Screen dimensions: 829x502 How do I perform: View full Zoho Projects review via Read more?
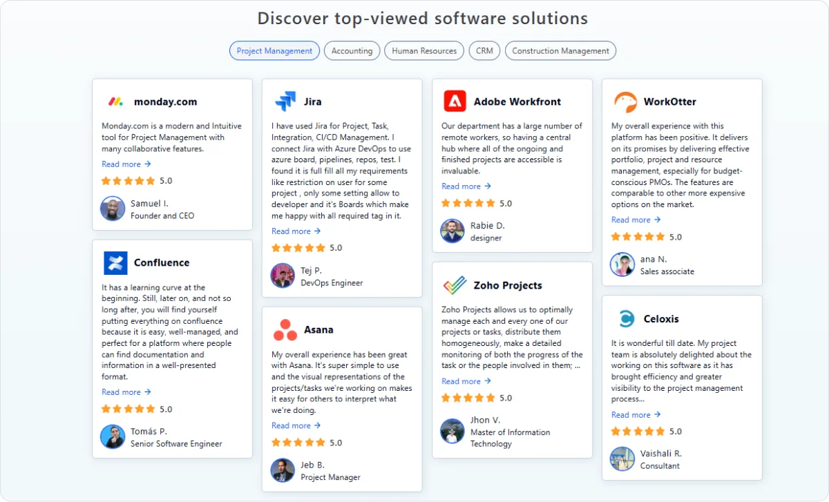466,381
